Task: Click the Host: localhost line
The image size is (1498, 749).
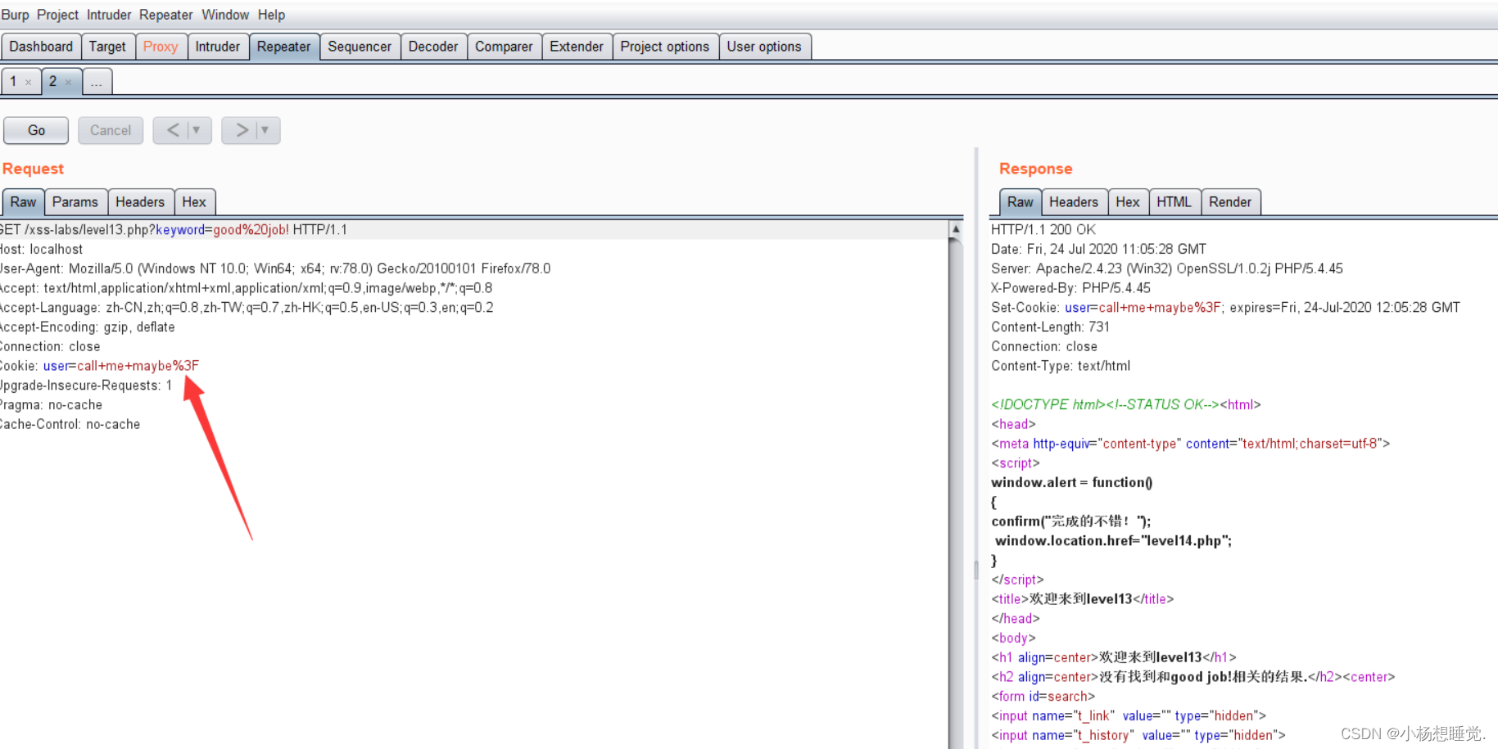Action: point(41,250)
